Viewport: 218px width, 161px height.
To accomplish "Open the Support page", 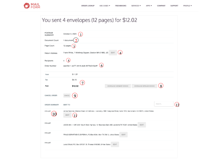I will pos(174,6).
